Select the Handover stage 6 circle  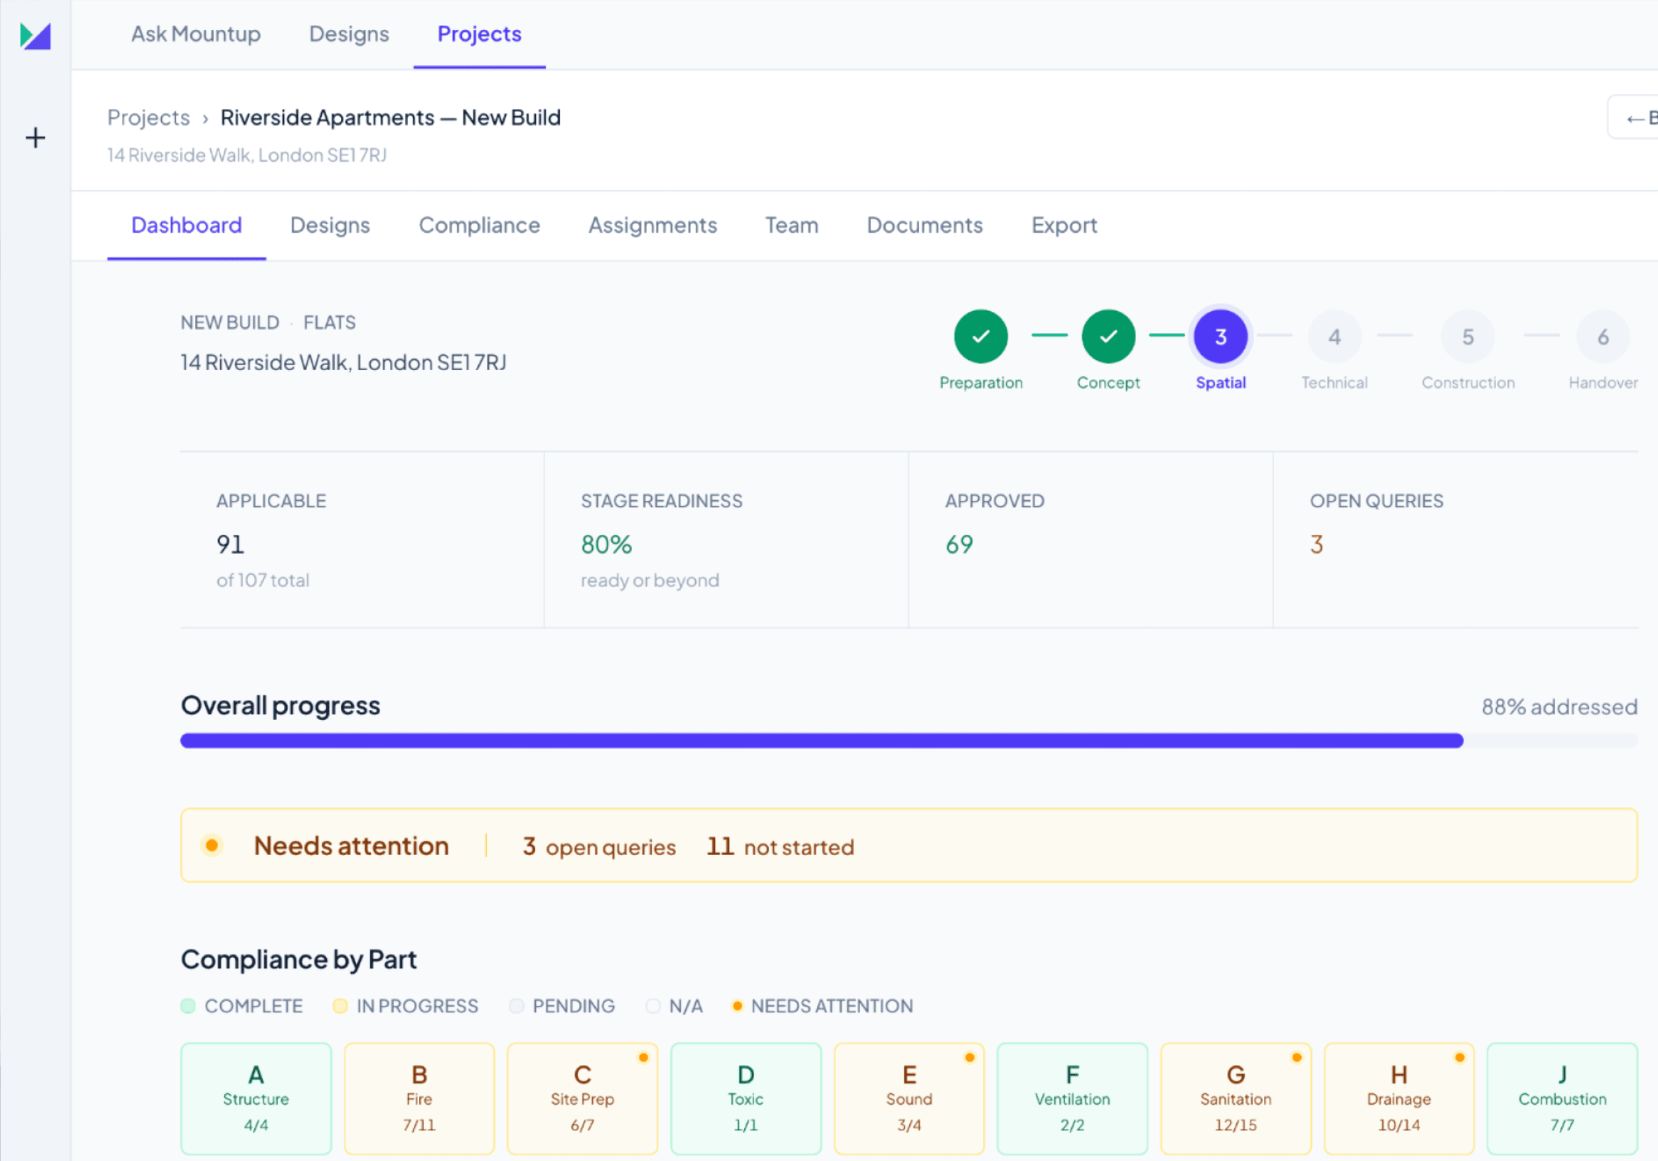(1603, 336)
